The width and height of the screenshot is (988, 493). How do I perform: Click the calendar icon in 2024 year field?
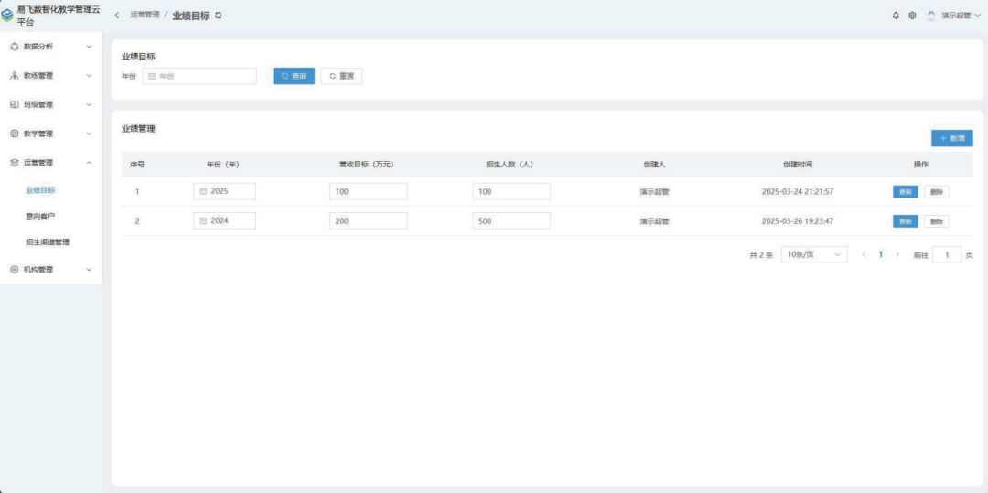tap(203, 221)
